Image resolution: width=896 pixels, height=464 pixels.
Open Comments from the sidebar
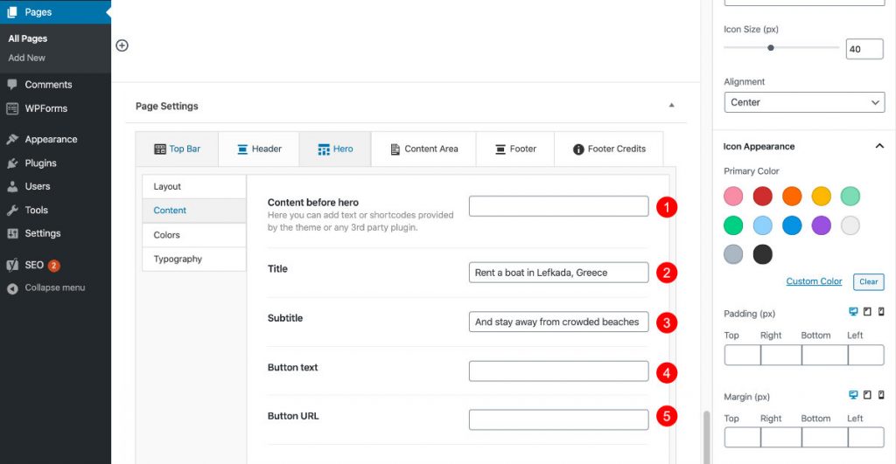48,85
